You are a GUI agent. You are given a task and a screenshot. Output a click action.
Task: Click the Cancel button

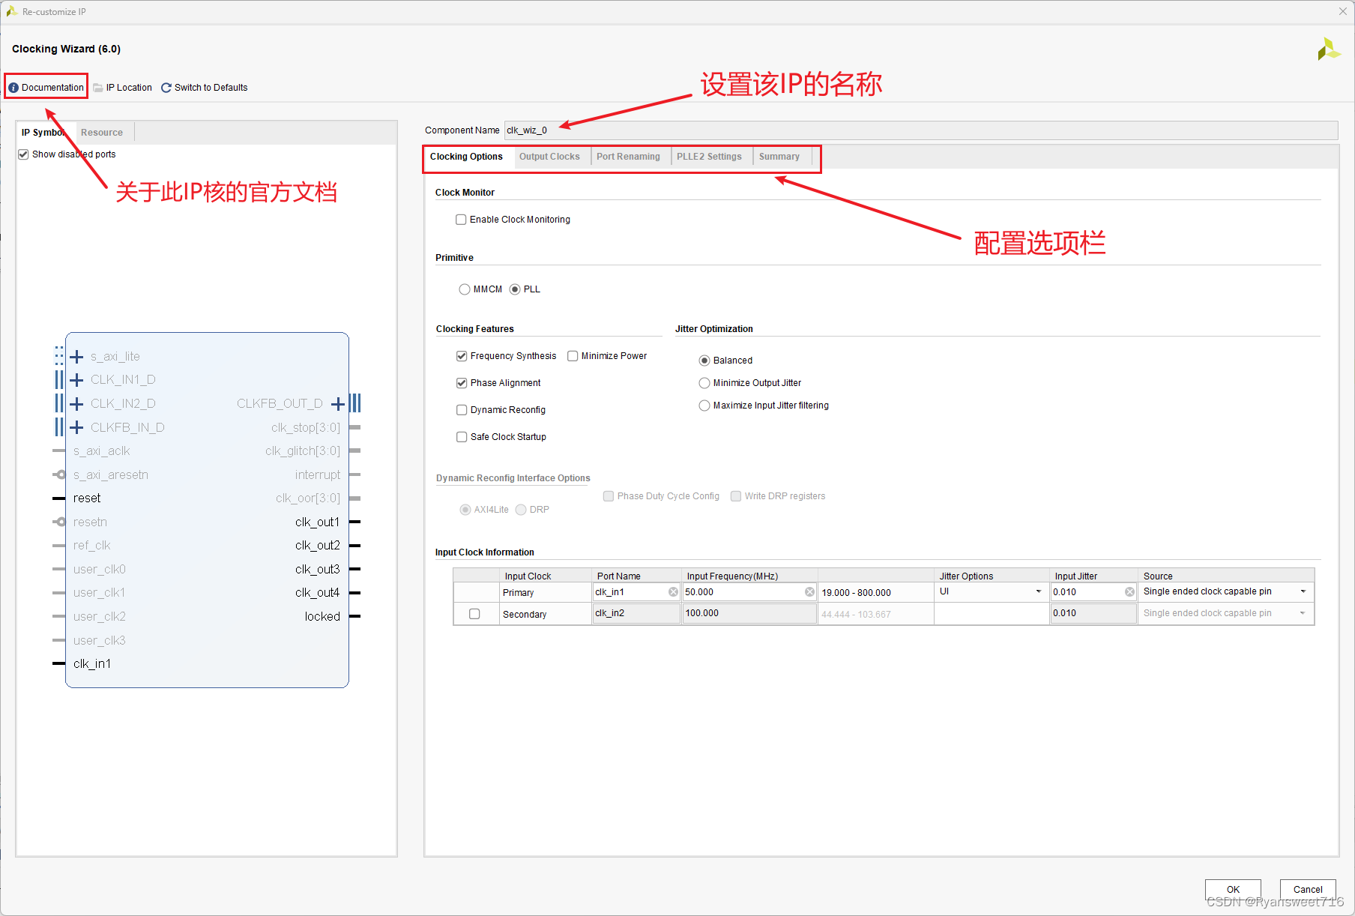pyautogui.click(x=1308, y=890)
